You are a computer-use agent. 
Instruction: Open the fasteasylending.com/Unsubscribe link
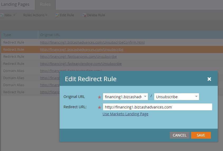81,64
